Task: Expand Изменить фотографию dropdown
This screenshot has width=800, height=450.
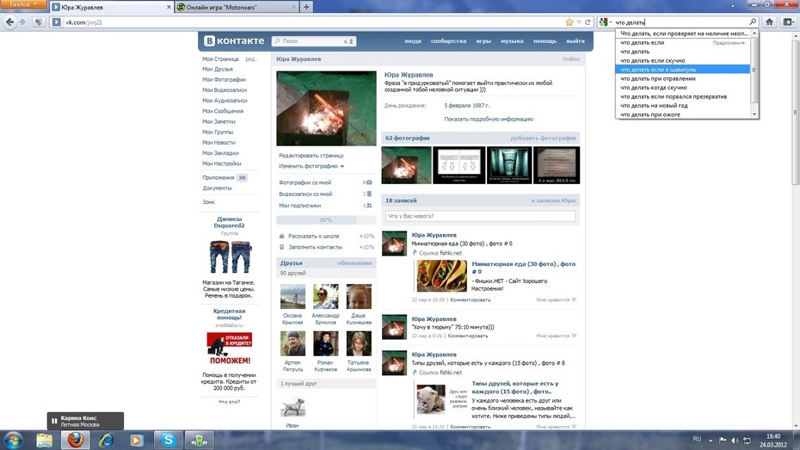Action: click(x=311, y=166)
